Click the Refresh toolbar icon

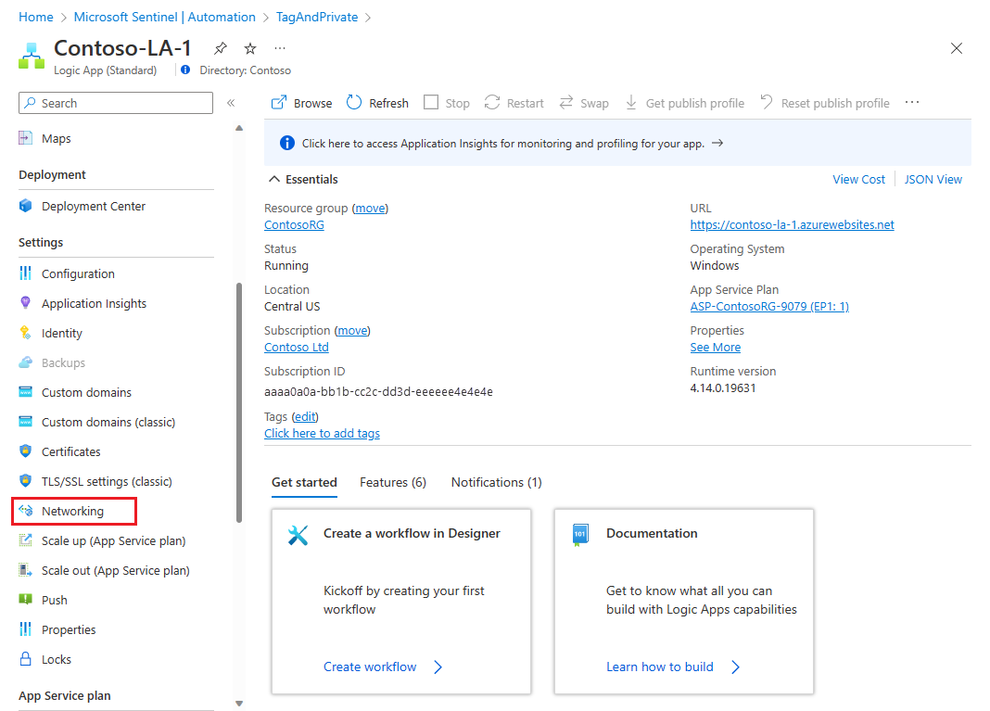click(x=354, y=103)
